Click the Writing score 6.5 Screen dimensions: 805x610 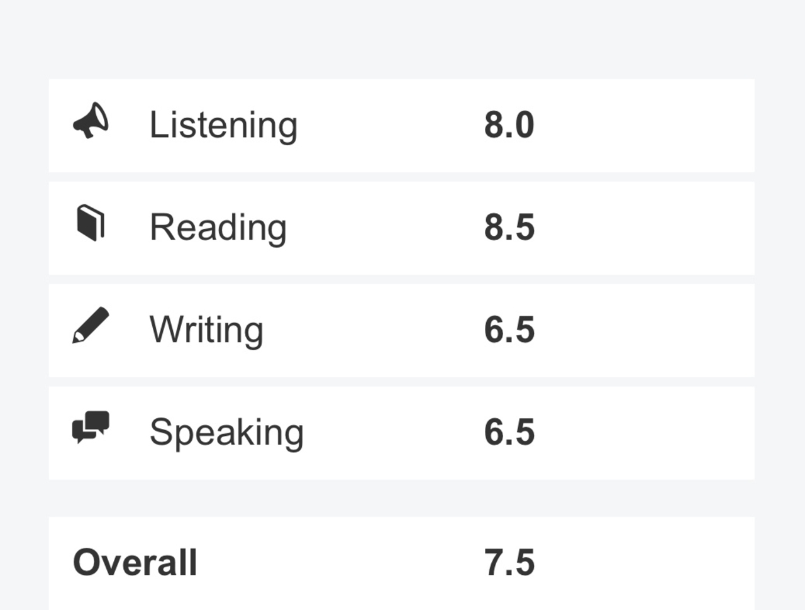click(x=509, y=330)
